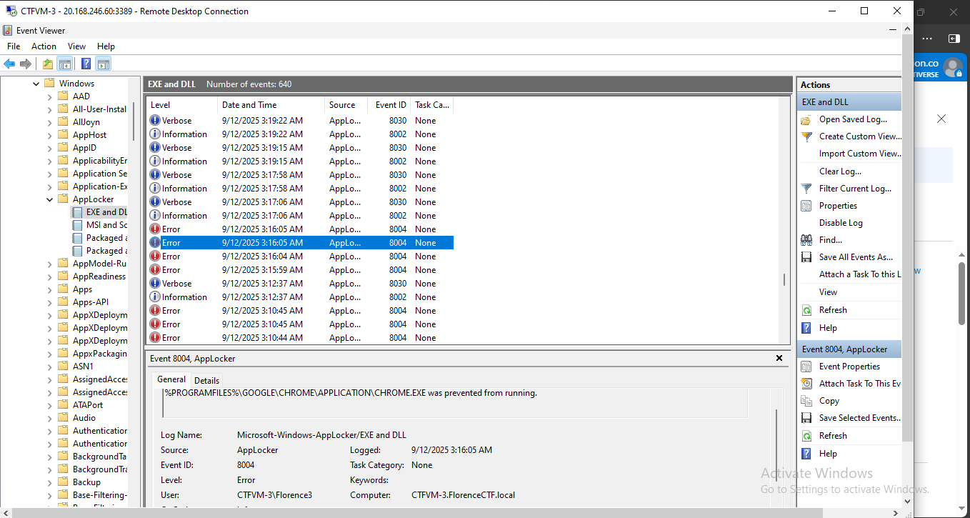Screen dimensions: 970x518
Task: Click the red Error icon for 3:15:59 AM event
Action: [155, 270]
